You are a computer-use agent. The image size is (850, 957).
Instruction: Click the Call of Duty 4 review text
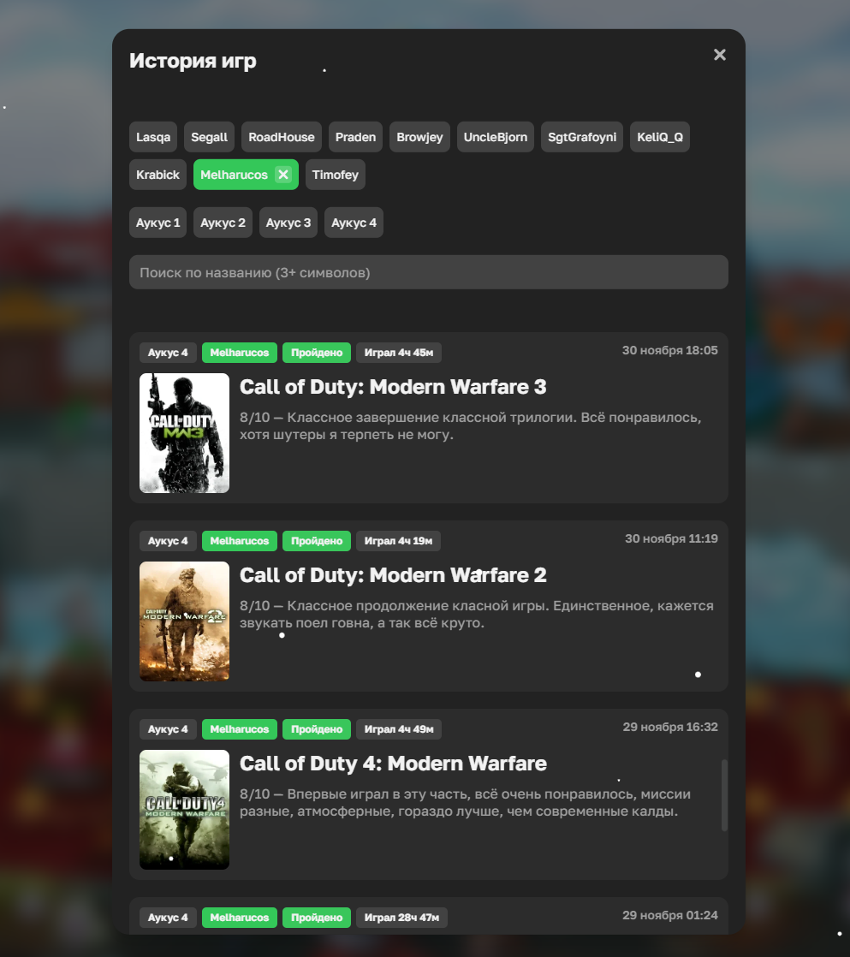point(465,803)
